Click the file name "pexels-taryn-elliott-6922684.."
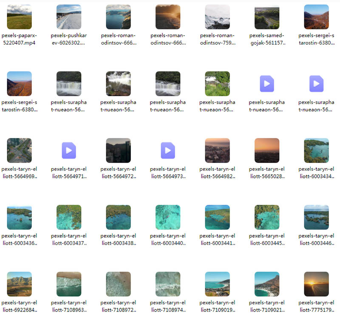 pyautogui.click(x=19, y=306)
